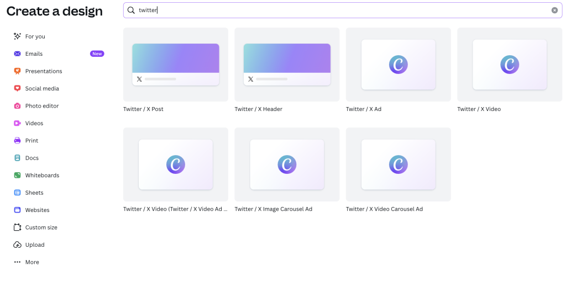Click the Presentations icon in sidebar
Screen dimensions: 566x303
(17, 71)
